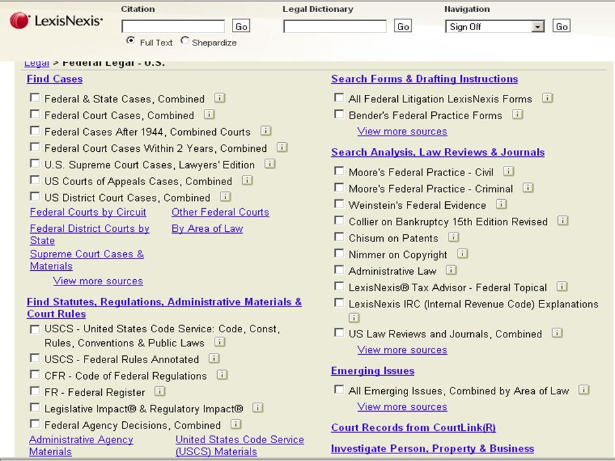This screenshot has width=615, height=461.
Task: Check Federal & State Cases, Combined
Action: [35, 97]
